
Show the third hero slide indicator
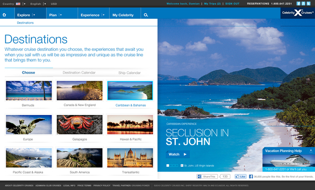tap(174, 165)
